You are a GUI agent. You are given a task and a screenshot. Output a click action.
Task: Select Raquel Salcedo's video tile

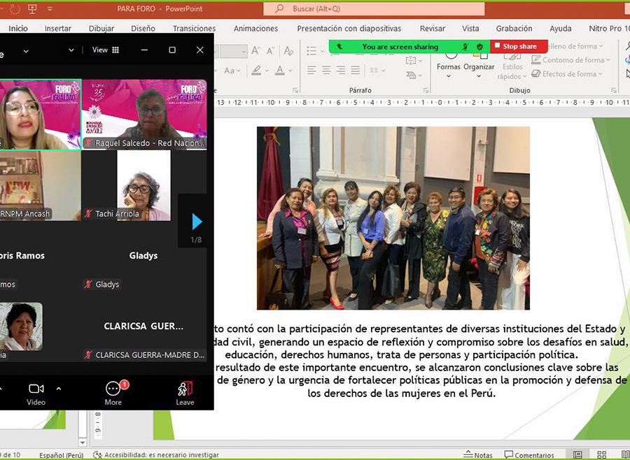(x=144, y=115)
